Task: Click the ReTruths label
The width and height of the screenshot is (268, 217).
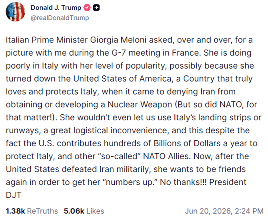Action: click(43, 211)
